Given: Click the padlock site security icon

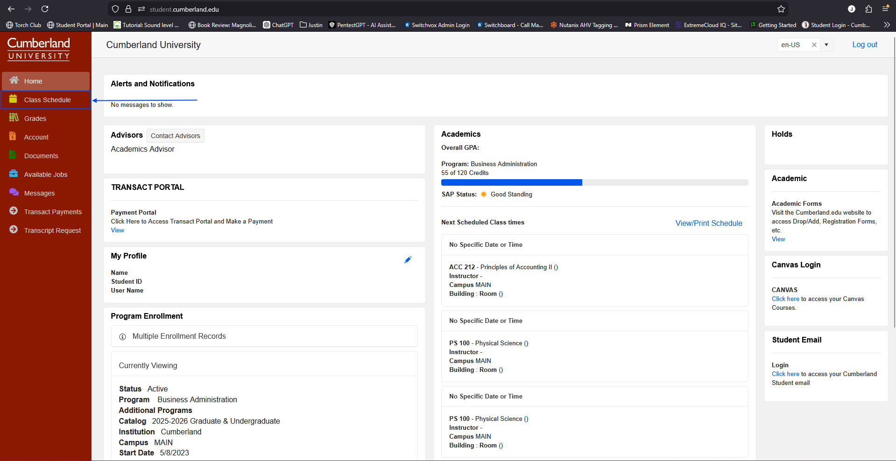Looking at the screenshot, I should [x=128, y=9].
